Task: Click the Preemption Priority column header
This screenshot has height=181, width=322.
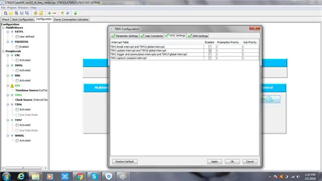Action: [x=228, y=42]
